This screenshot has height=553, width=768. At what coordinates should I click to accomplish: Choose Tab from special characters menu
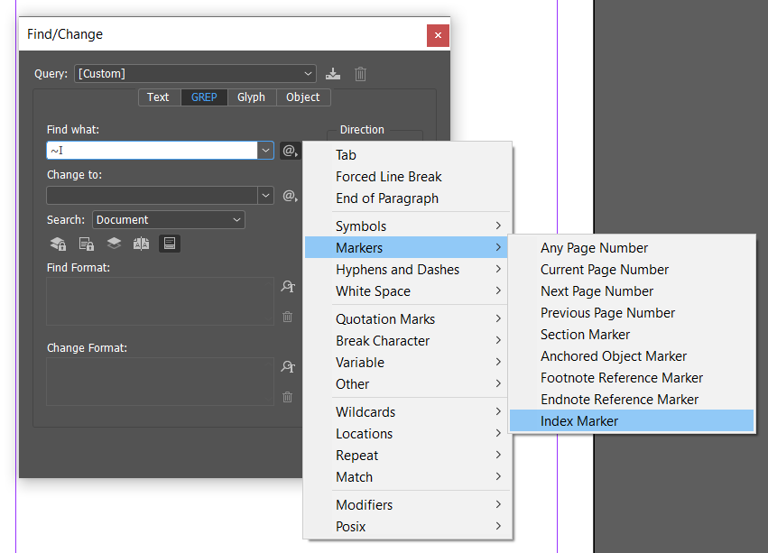pos(408,155)
